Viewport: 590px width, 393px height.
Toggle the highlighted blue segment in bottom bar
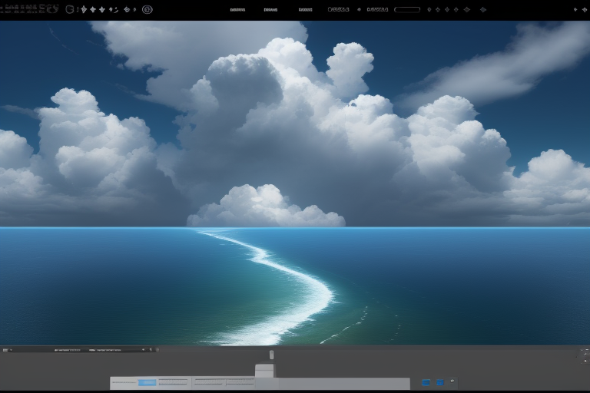pos(147,382)
